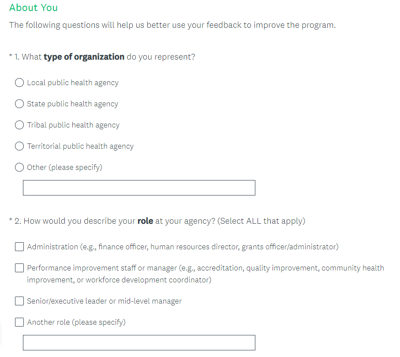Check the Senior/executive leader or mid-level manager box
400x357 pixels.
click(19, 301)
